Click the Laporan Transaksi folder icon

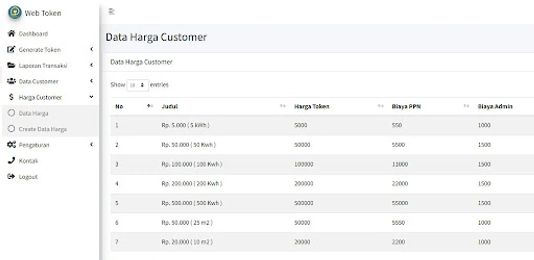click(11, 65)
